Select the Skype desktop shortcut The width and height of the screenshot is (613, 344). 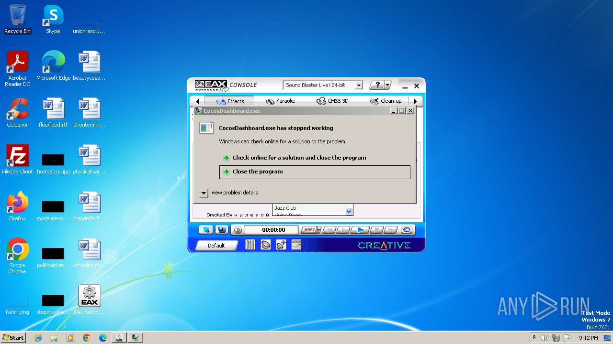53,20
